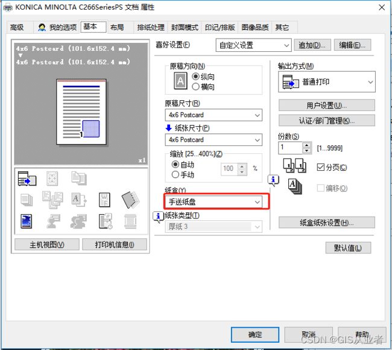The height and width of the screenshot is (350, 392).
Task: Switch to the 印记/排版 stamp tab
Action: click(220, 27)
